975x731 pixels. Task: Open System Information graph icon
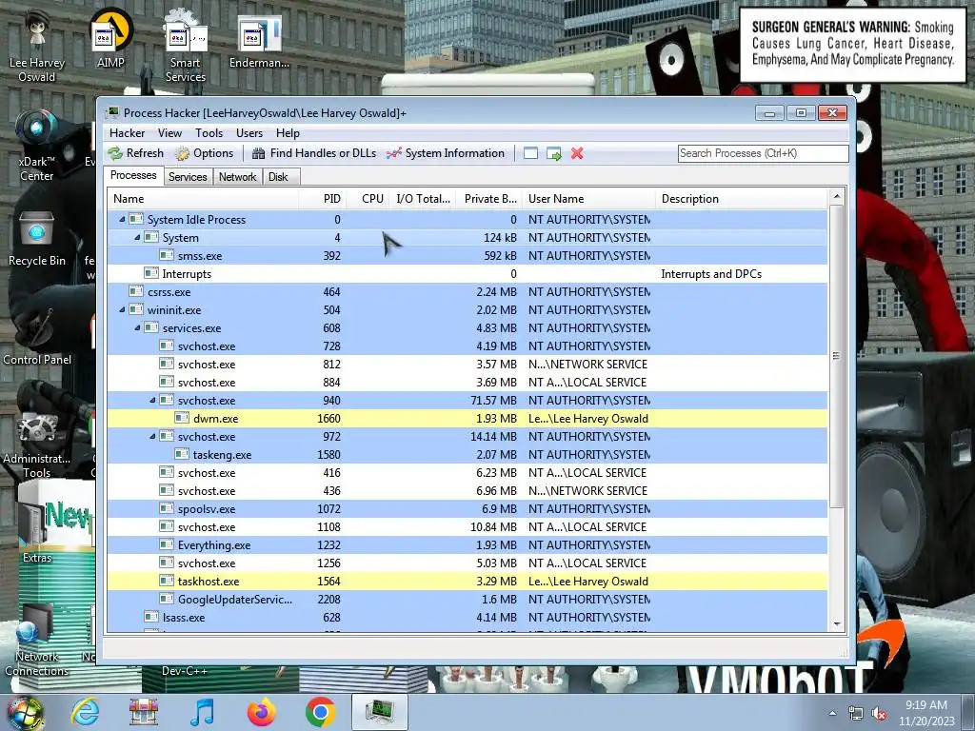(x=393, y=153)
